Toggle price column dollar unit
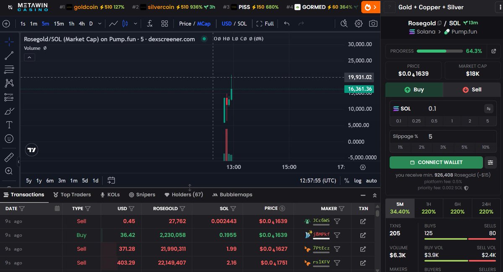The width and height of the screenshot is (503, 272). [282, 208]
